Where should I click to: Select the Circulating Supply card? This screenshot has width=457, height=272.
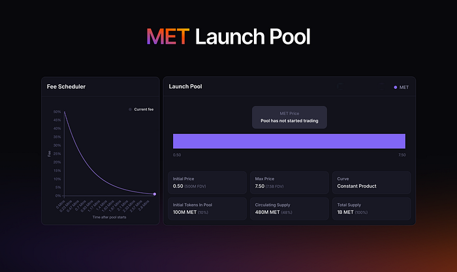tap(289, 209)
